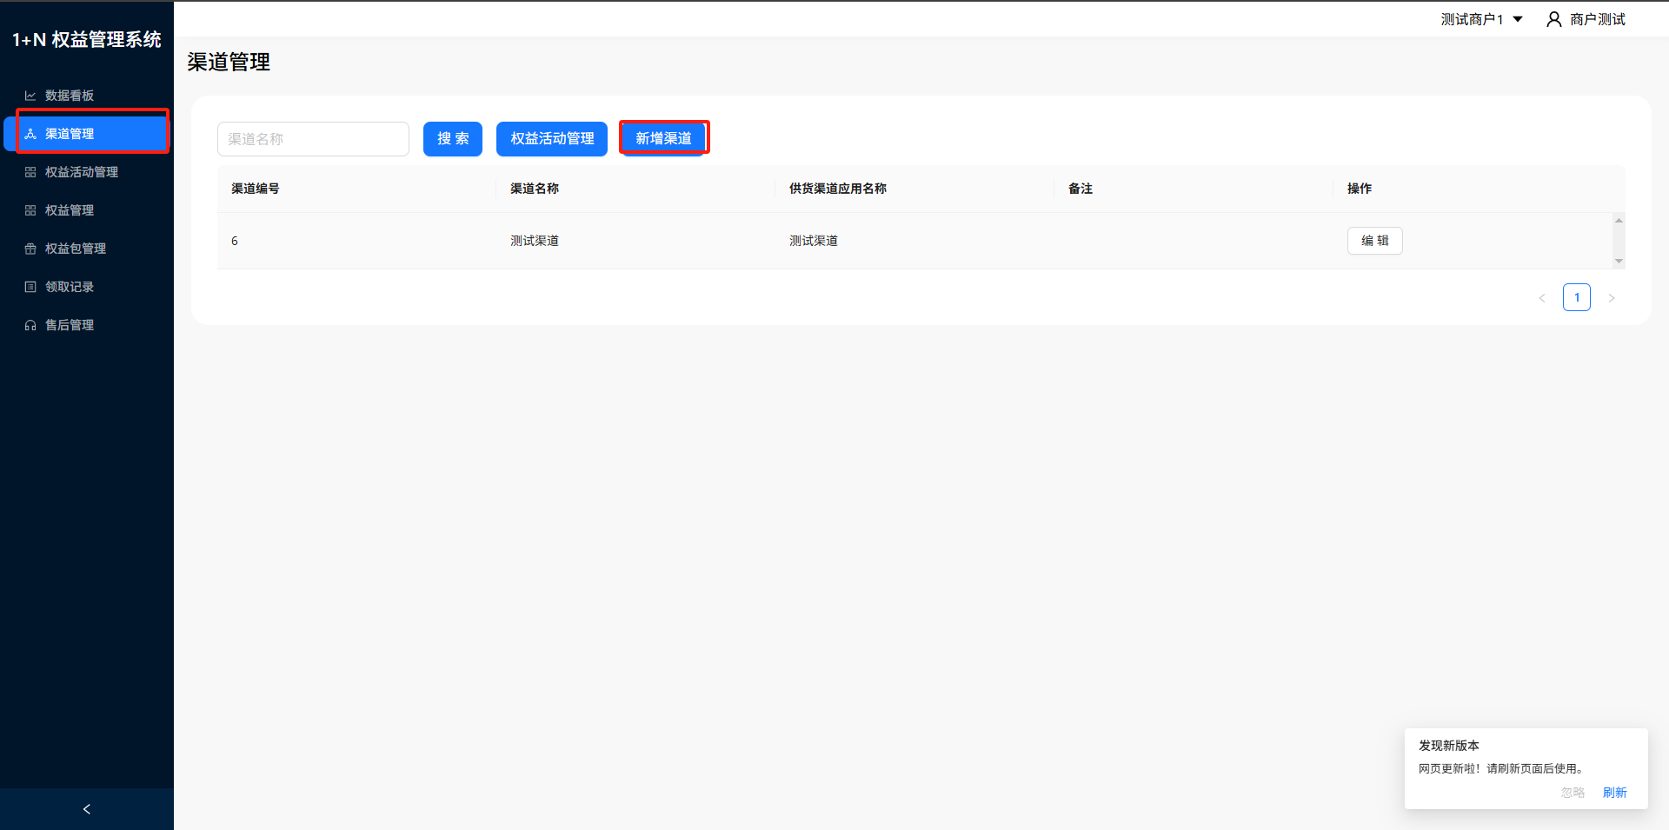Go to previous page of table
1669x830 pixels.
pos(1542,298)
